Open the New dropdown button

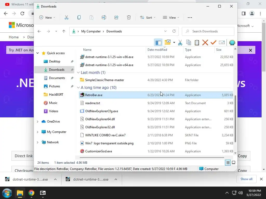47,17
